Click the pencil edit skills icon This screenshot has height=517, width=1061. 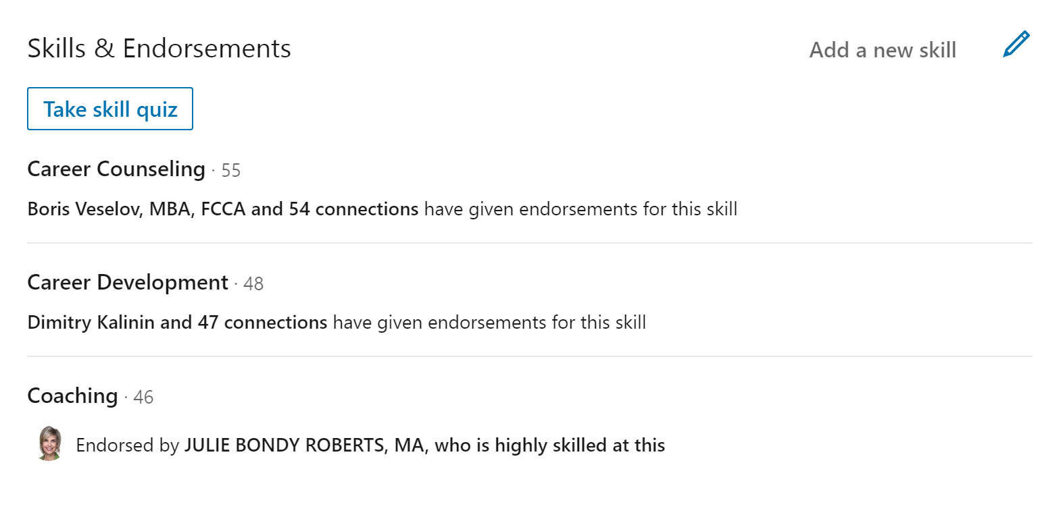click(x=1016, y=44)
